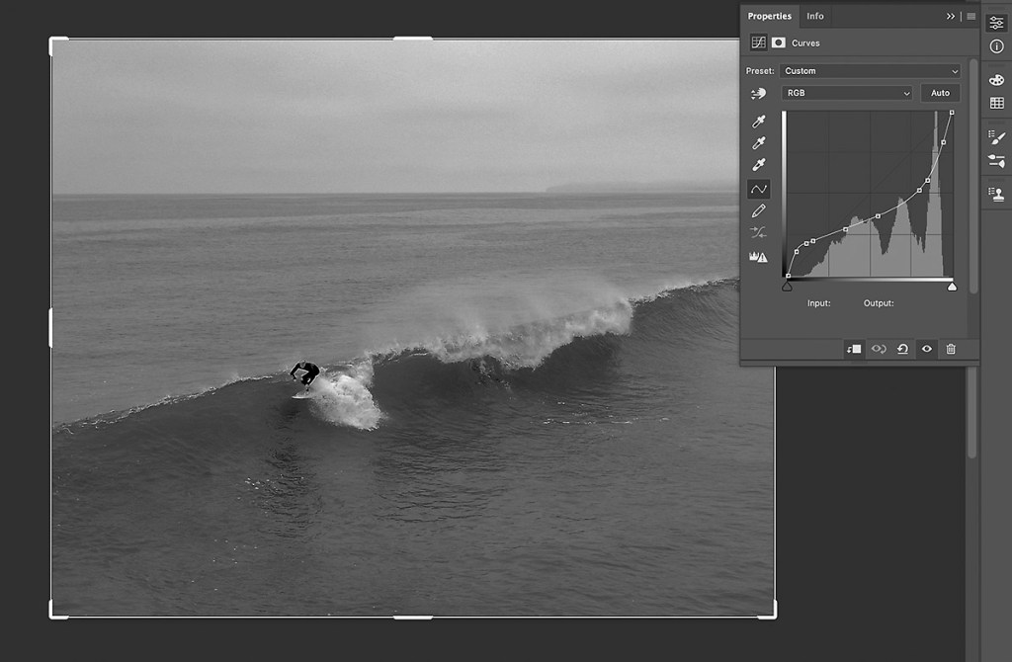Open the Preset dropdown showing Custom
Screen dimensions: 1012x662
point(870,71)
